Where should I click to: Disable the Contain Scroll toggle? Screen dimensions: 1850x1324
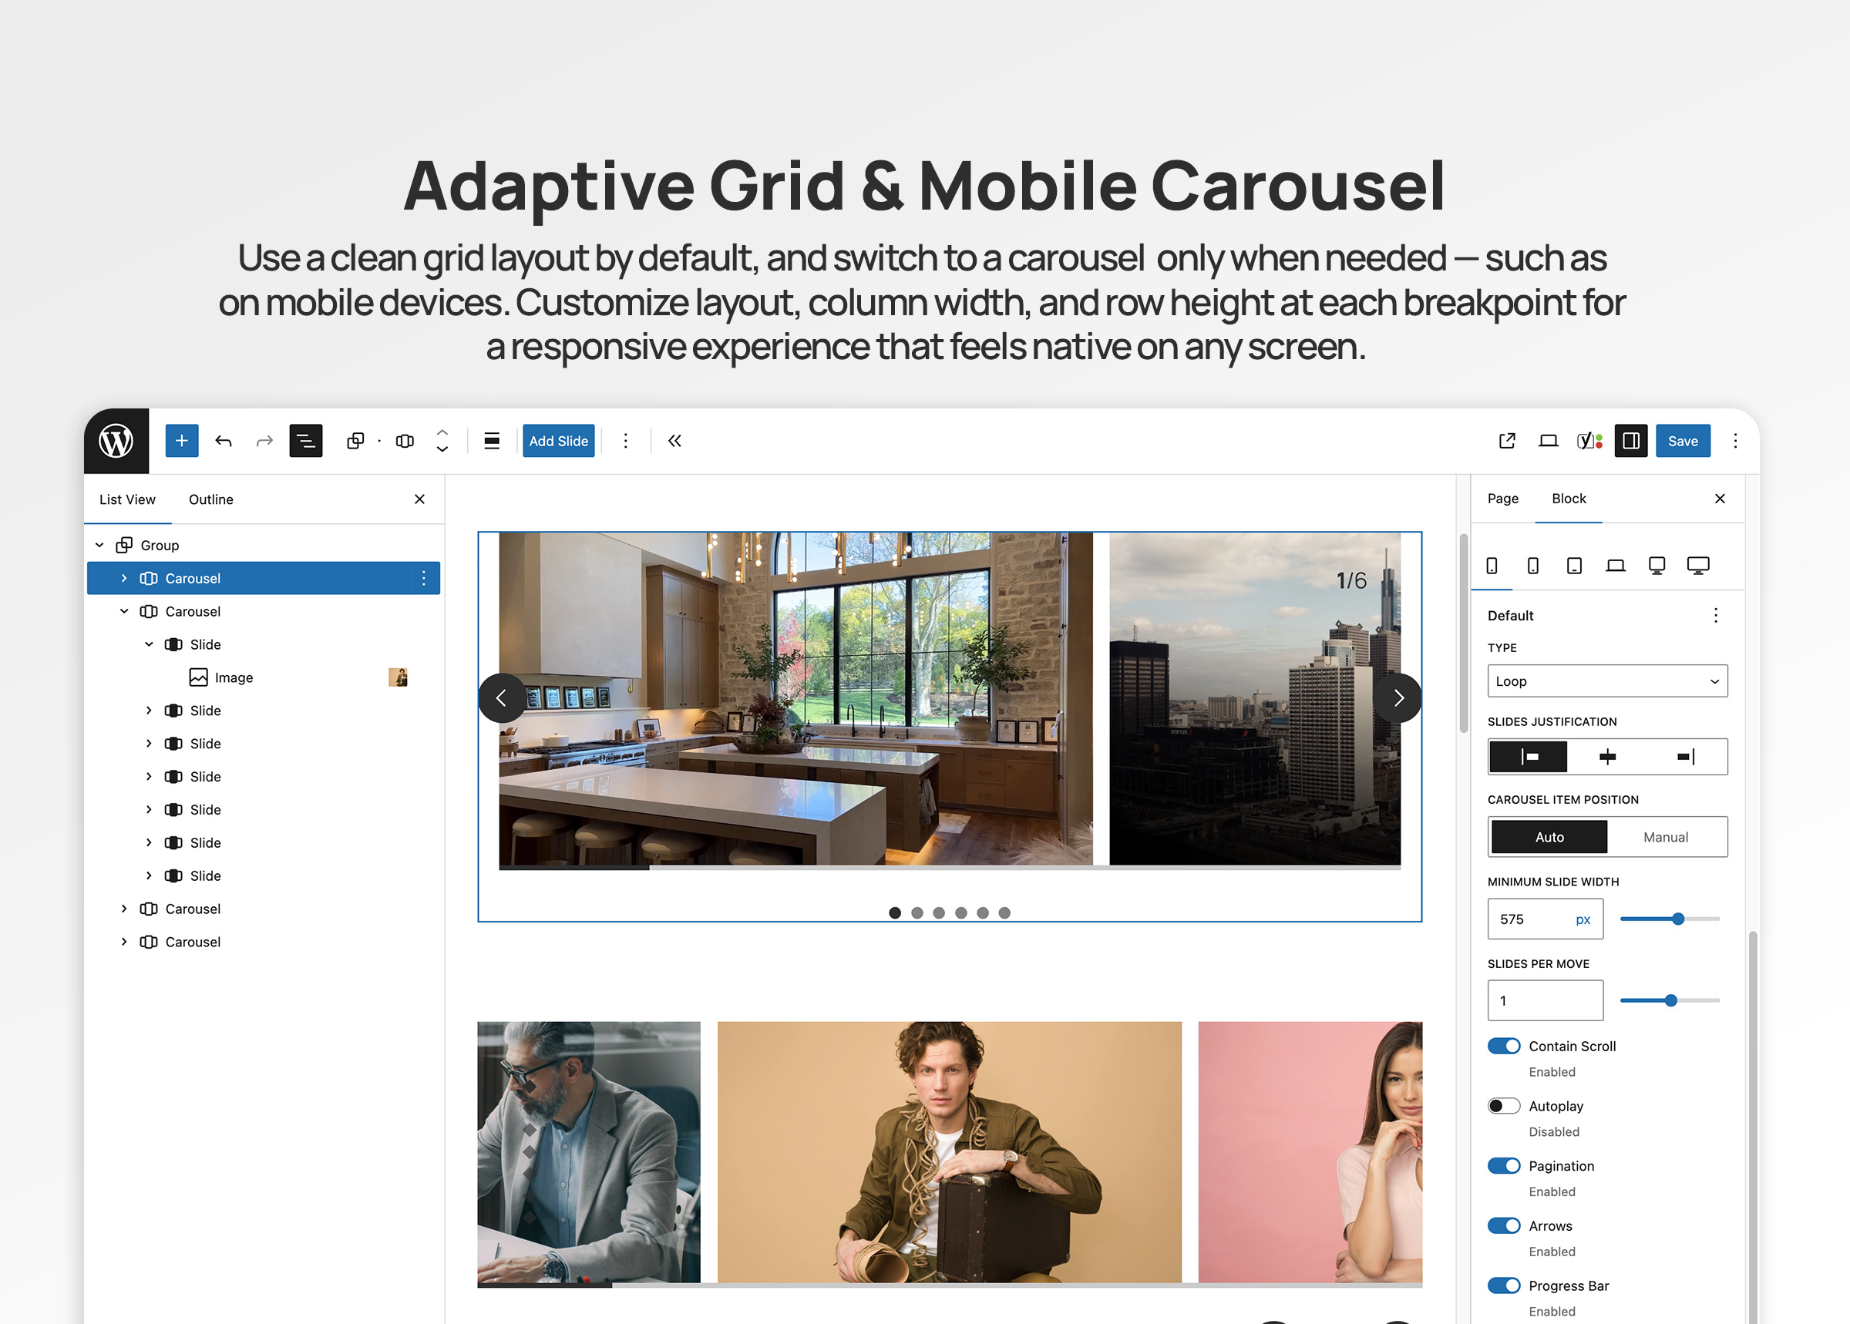click(x=1503, y=1046)
